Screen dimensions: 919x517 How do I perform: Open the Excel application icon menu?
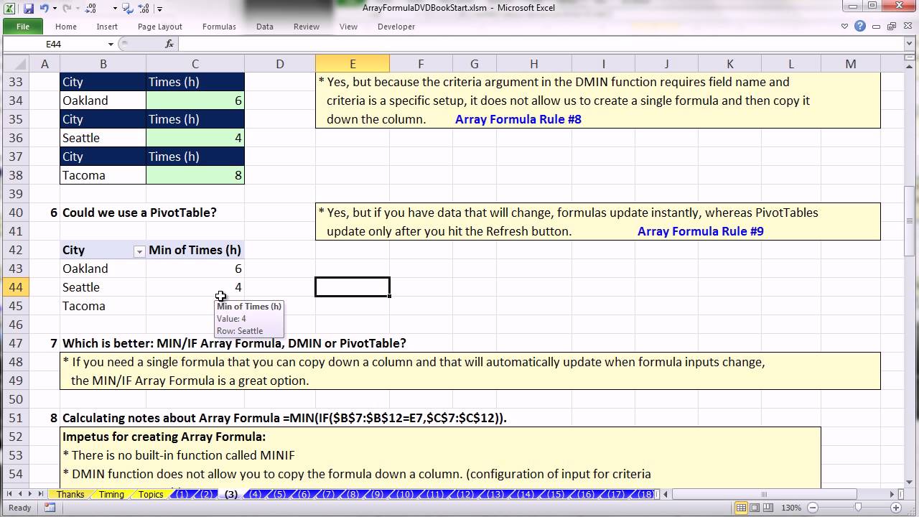pos(9,9)
